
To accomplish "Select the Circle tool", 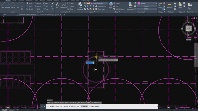I will [x=13, y=5].
